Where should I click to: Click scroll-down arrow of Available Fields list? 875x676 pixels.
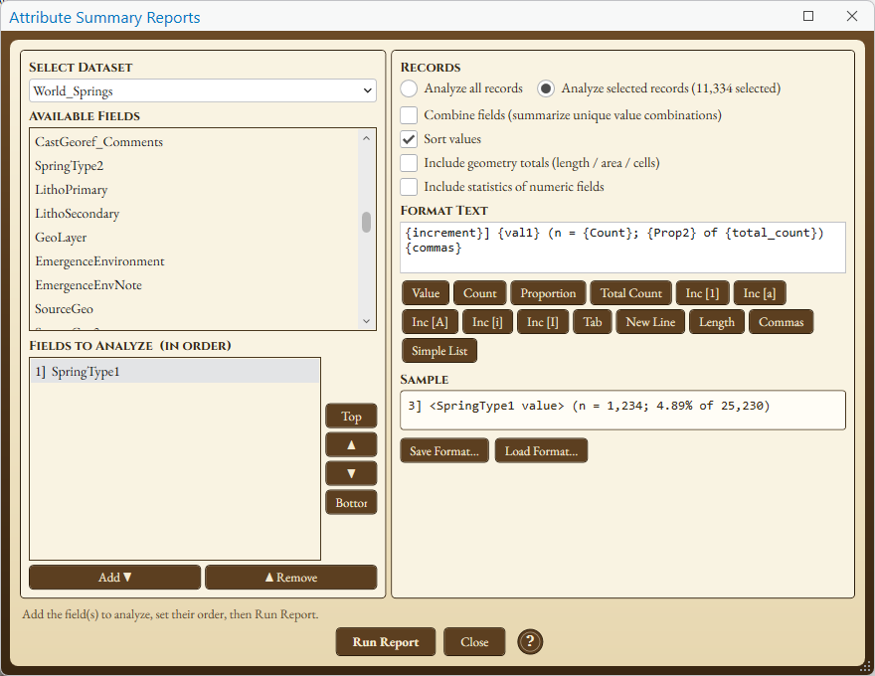point(366,321)
